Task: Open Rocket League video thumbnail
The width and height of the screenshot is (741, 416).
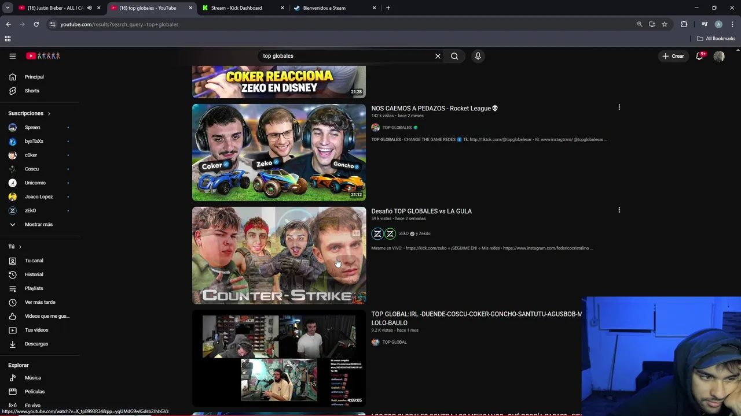Action: tap(279, 153)
